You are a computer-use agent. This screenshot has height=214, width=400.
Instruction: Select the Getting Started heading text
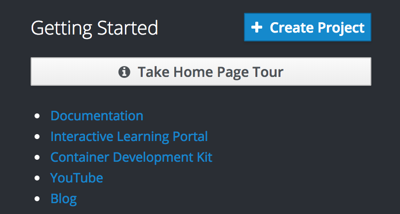coord(94,28)
